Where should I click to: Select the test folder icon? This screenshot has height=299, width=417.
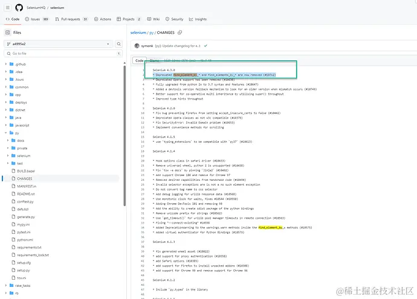coord(13,163)
